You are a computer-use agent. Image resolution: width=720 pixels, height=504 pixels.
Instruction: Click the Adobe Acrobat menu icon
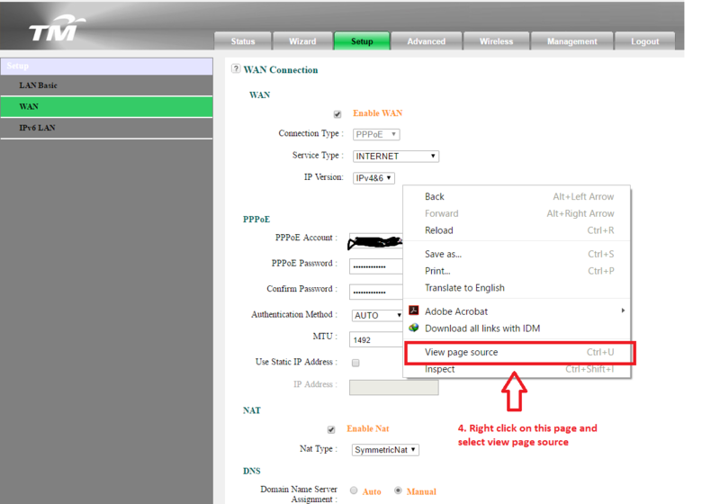coord(414,311)
